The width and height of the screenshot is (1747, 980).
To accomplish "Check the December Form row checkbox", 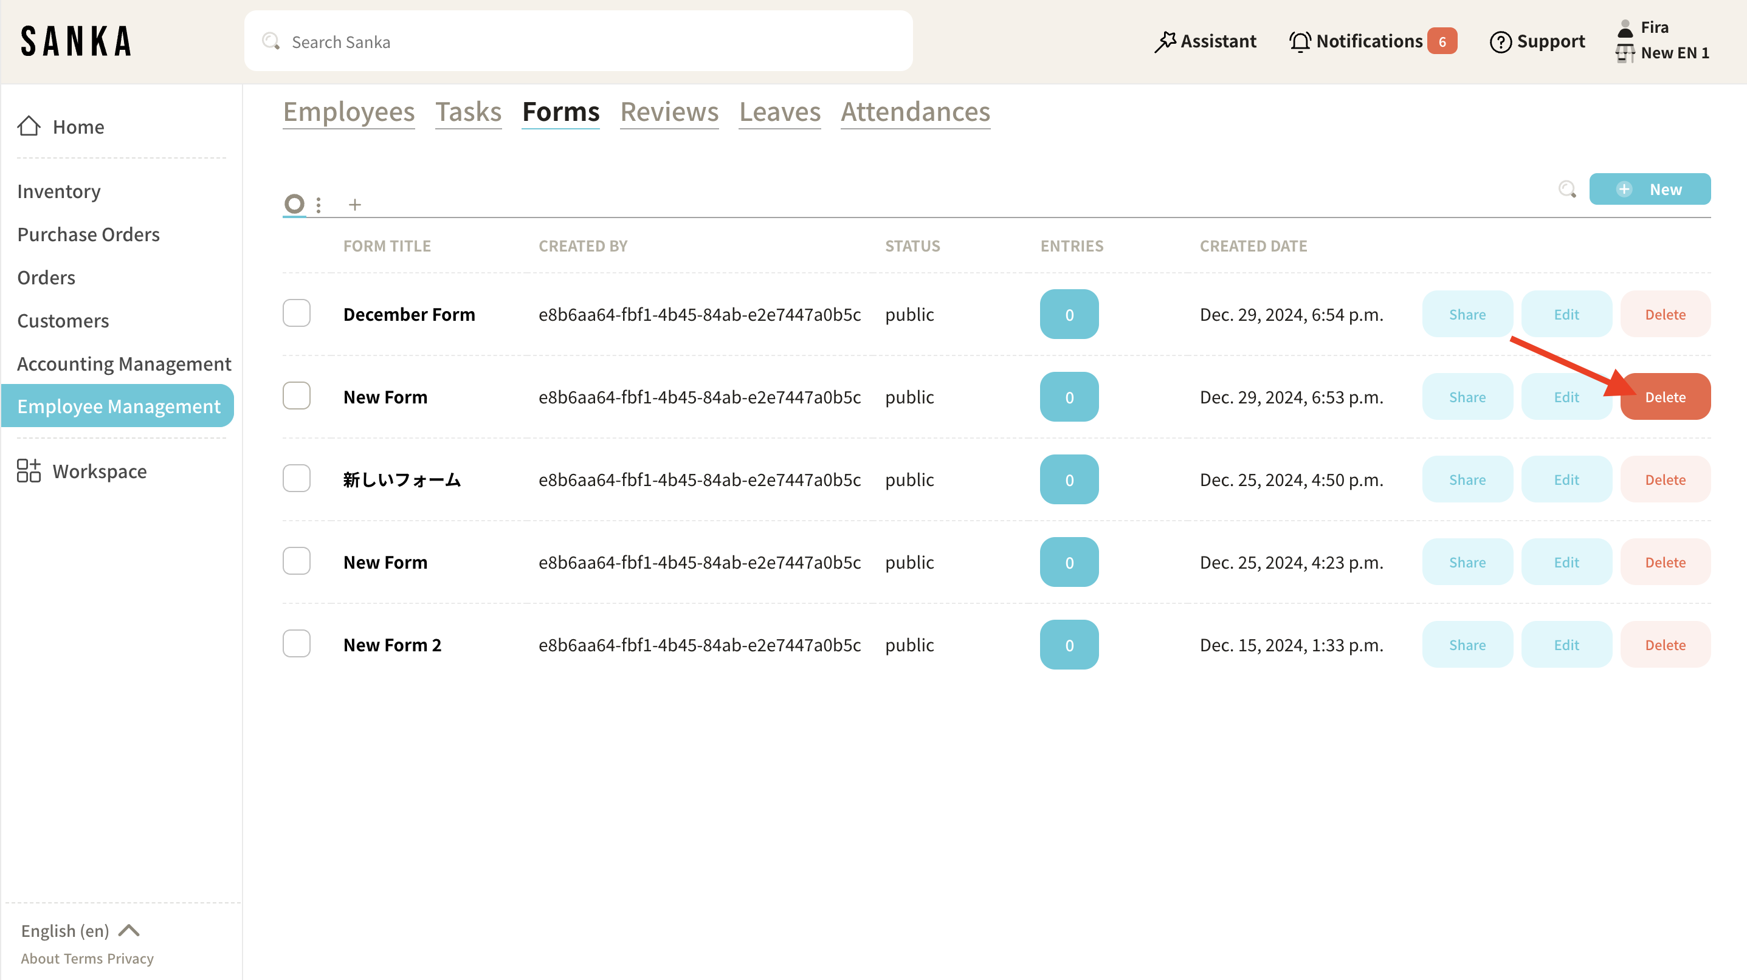I will coord(297,313).
